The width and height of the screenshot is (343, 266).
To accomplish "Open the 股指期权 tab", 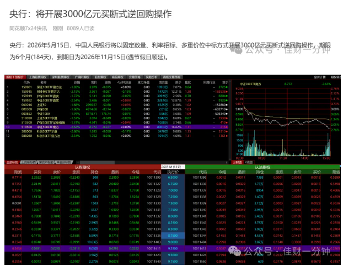I will (100, 77).
